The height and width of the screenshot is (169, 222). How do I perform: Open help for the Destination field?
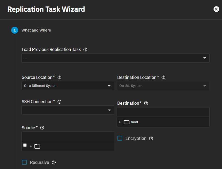click(146, 103)
